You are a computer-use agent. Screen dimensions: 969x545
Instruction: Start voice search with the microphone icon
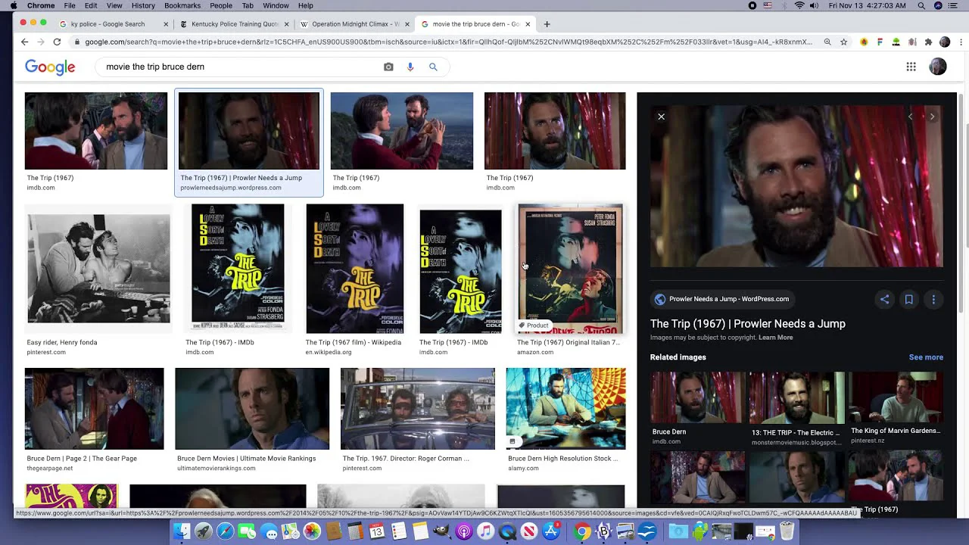pyautogui.click(x=410, y=67)
